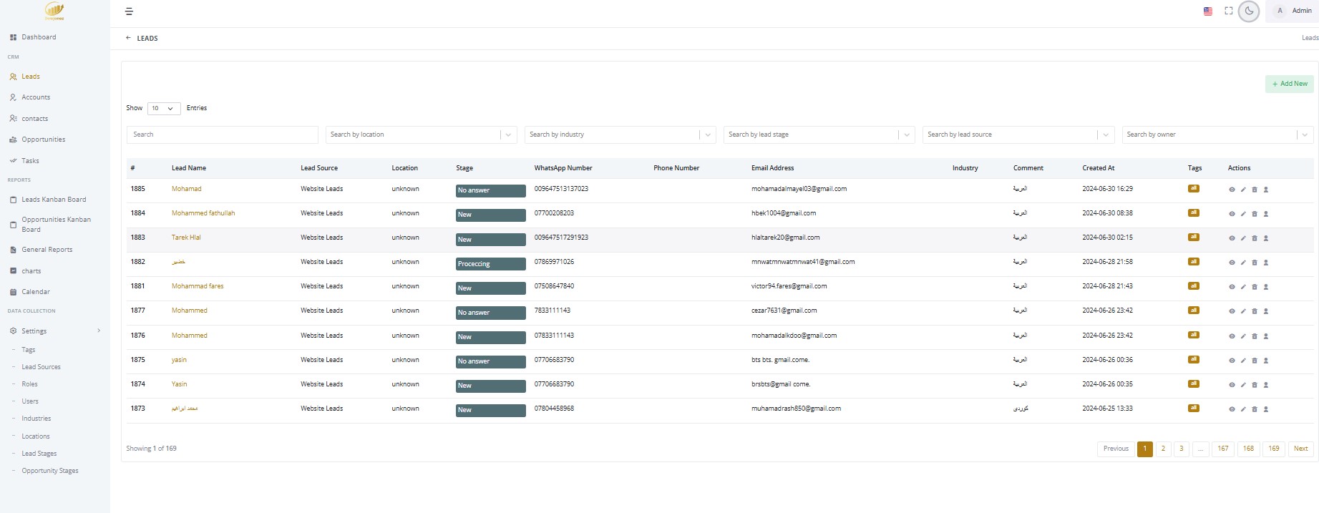
Task: Open Users settings item
Action: [30, 401]
